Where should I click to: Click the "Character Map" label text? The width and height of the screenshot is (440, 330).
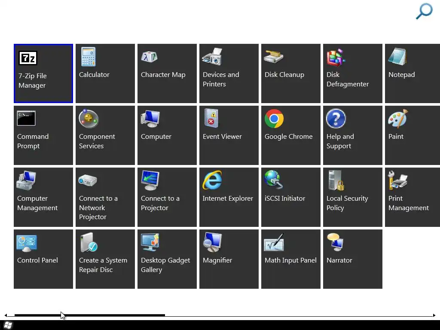click(x=163, y=75)
